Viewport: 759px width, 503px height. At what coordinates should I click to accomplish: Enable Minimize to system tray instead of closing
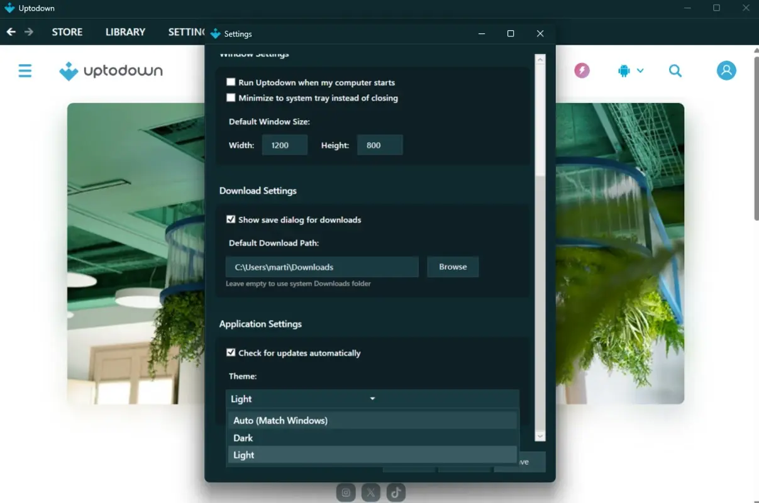pos(231,97)
